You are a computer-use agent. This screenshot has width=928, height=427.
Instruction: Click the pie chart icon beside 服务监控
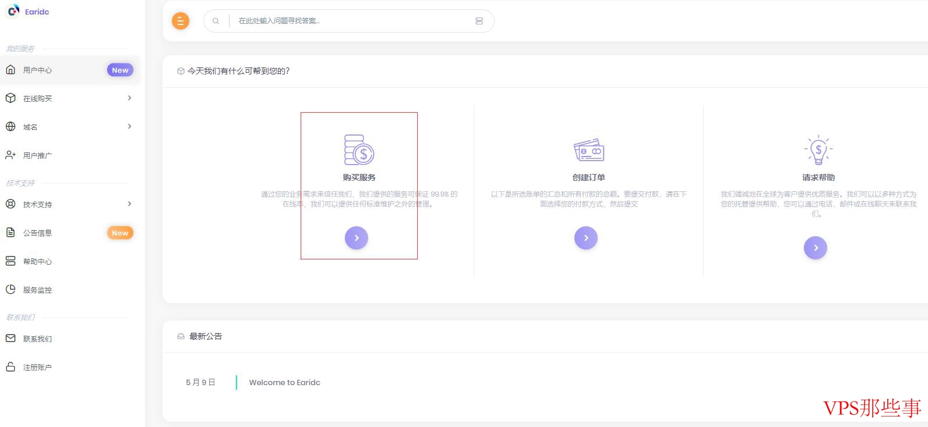10,289
